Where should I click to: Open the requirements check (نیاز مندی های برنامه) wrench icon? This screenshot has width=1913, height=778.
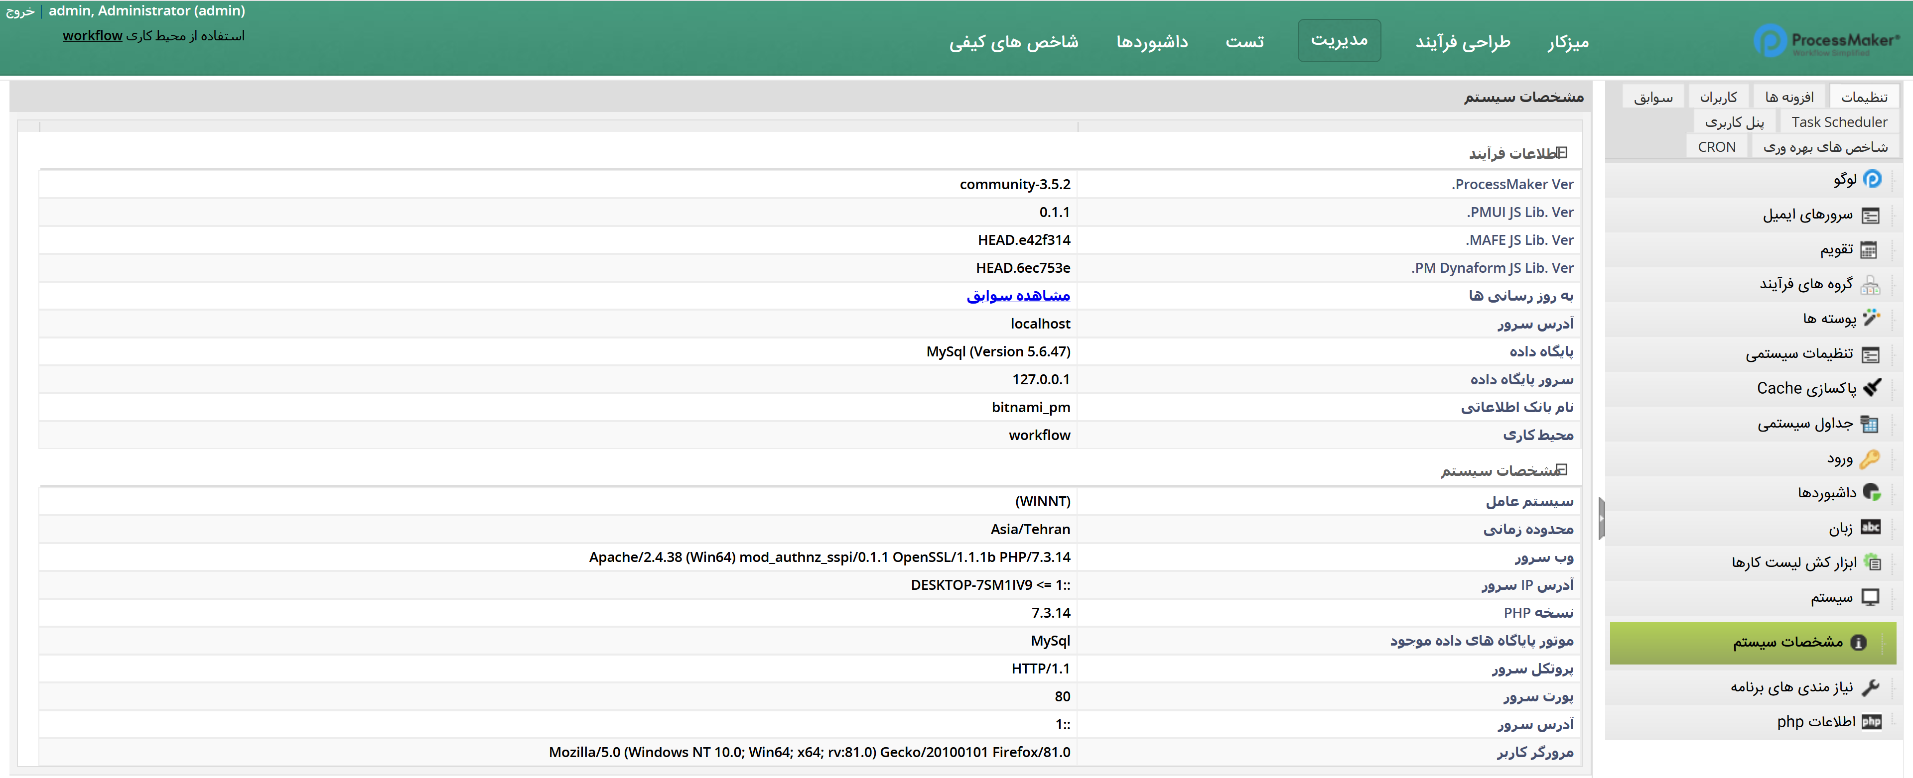pyautogui.click(x=1870, y=687)
